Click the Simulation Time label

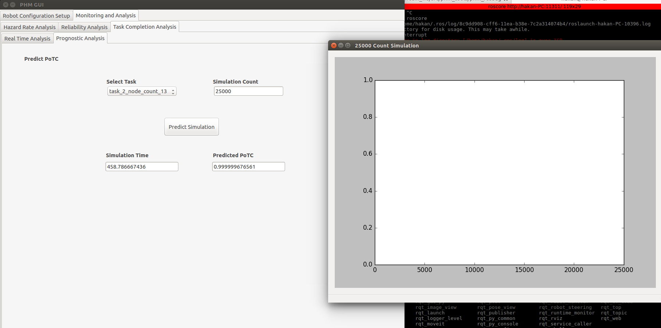[127, 155]
